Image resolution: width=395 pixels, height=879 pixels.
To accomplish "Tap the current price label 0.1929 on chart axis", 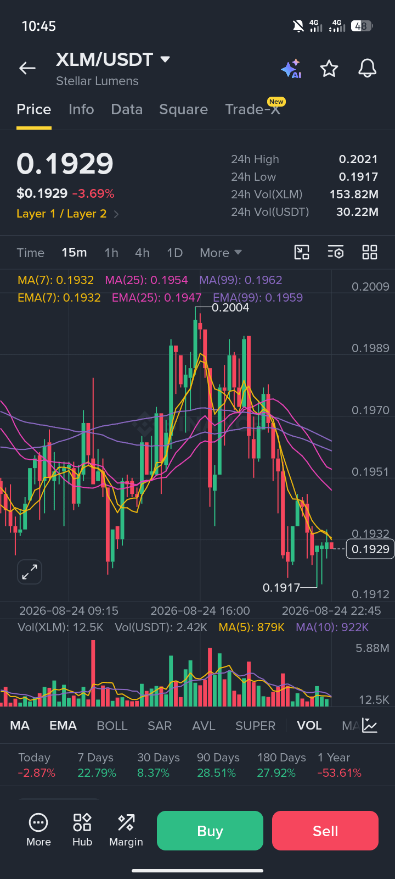I will click(370, 549).
